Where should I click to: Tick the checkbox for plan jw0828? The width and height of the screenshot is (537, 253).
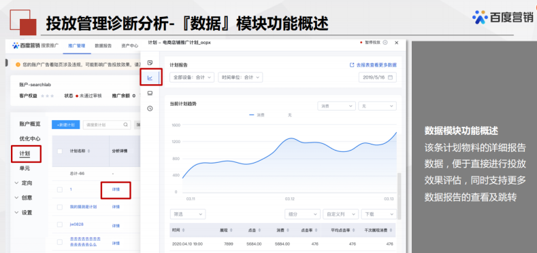point(60,225)
